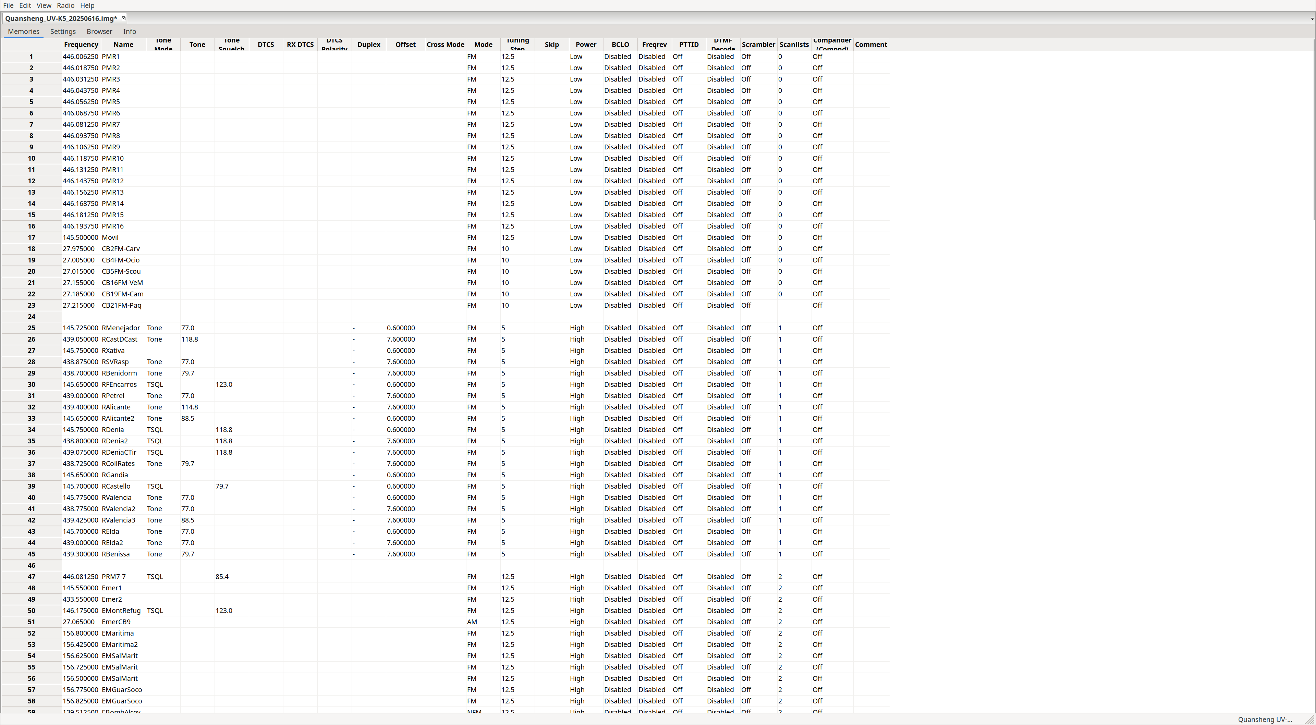
Task: Click the Power column header
Action: pyautogui.click(x=585, y=45)
